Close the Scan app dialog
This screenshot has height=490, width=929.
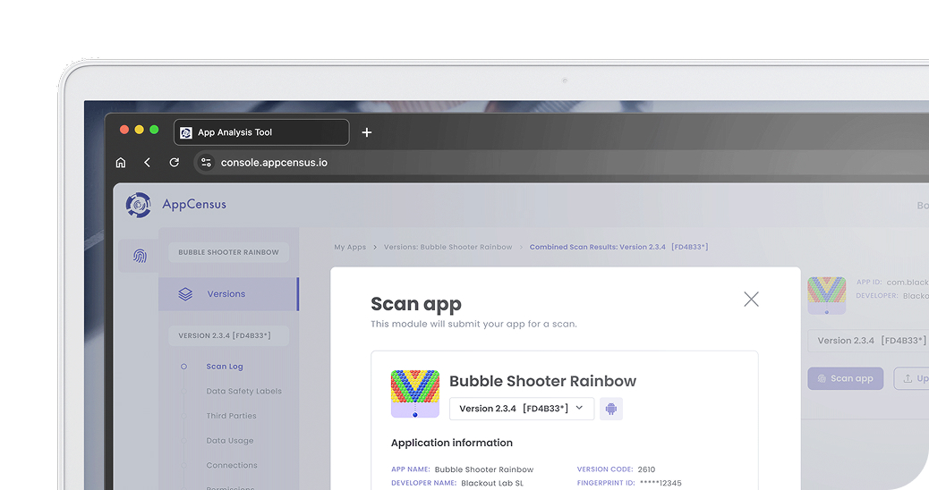pyautogui.click(x=751, y=300)
